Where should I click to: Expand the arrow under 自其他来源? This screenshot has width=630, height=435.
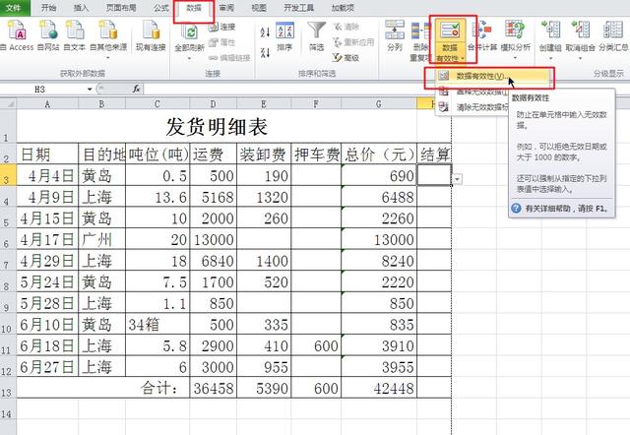point(108,58)
